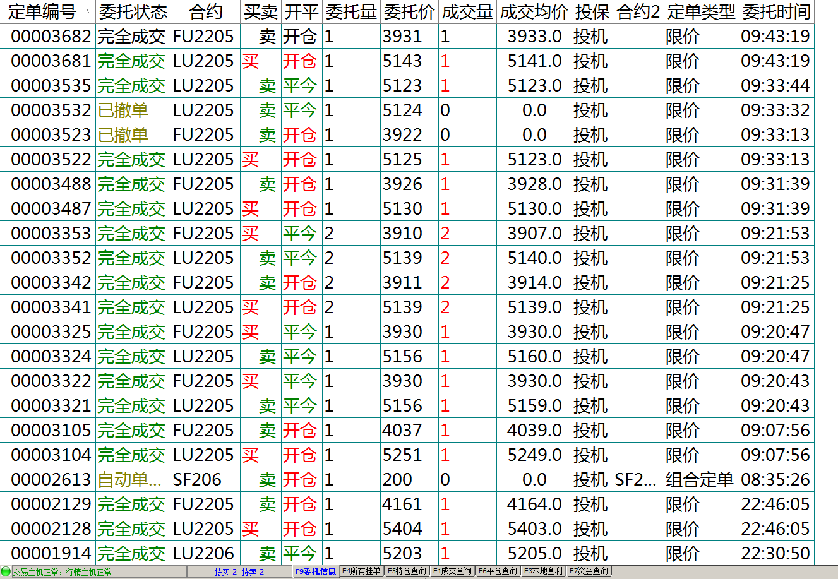Click the 委托状态 column header
This screenshot has height=579, width=838.
[x=133, y=12]
